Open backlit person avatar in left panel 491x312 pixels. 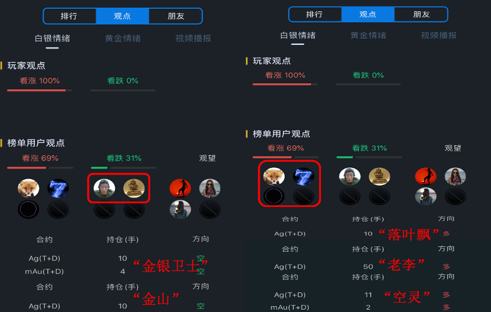tap(180, 209)
